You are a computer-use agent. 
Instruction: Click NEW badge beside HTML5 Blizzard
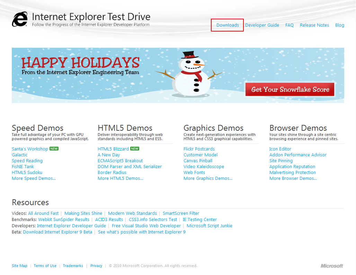tap(135, 149)
